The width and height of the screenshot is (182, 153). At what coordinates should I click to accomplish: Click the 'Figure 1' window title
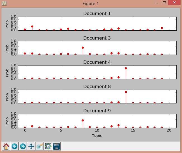click(x=91, y=4)
